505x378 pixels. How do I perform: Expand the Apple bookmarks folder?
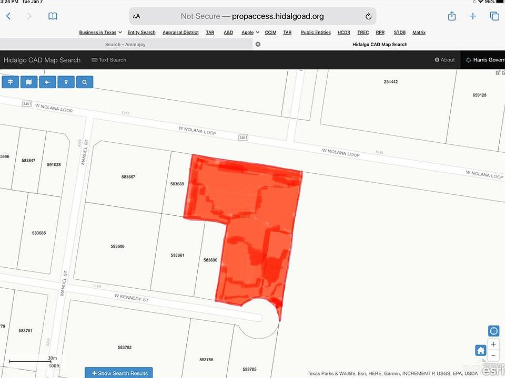click(250, 33)
